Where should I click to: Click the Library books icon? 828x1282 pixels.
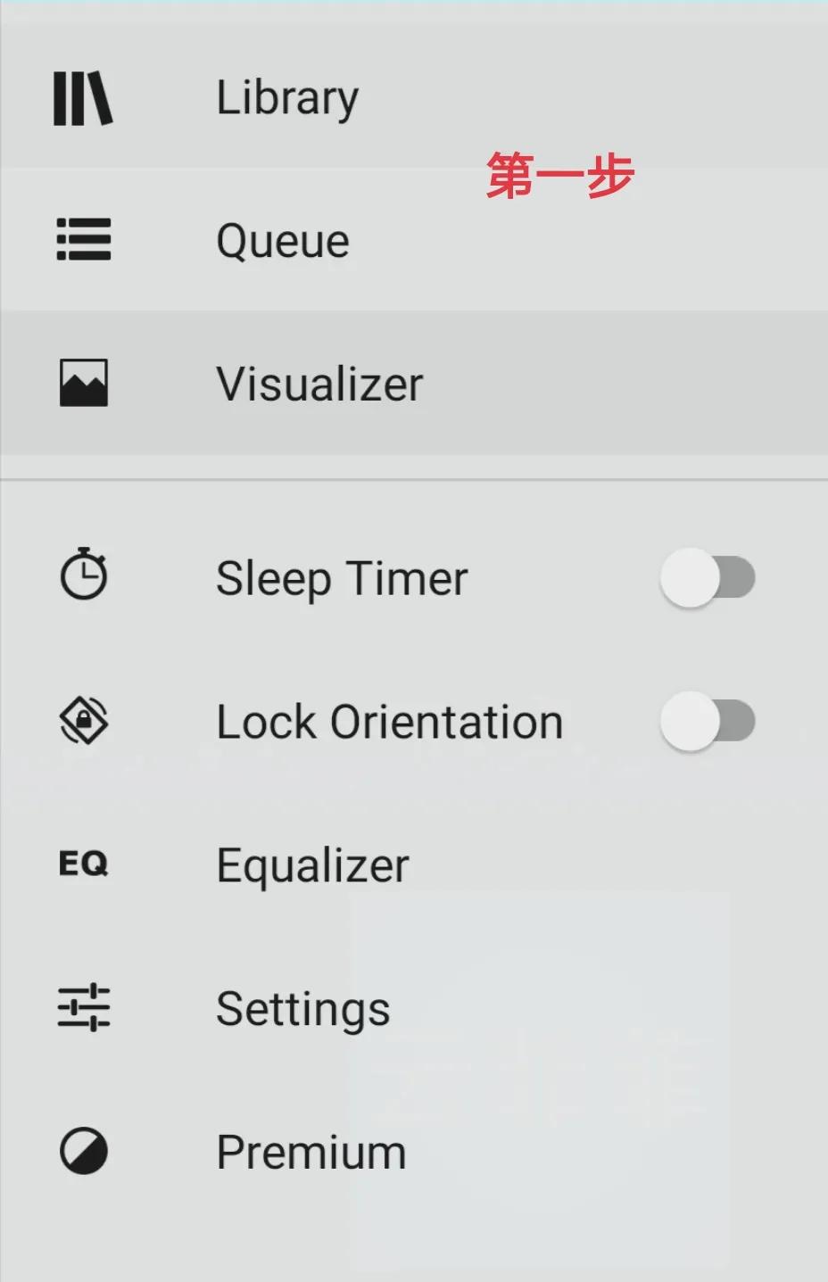click(x=83, y=98)
